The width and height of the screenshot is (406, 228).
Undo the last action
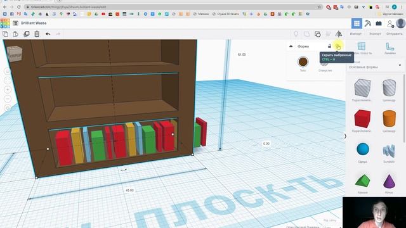[48, 34]
